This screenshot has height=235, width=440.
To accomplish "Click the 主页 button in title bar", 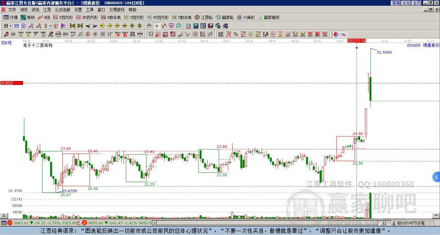I will point(416,3).
